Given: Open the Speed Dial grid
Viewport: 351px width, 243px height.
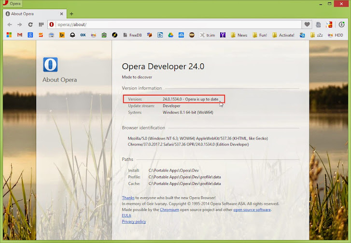Looking at the screenshot, I should tap(41, 25).
